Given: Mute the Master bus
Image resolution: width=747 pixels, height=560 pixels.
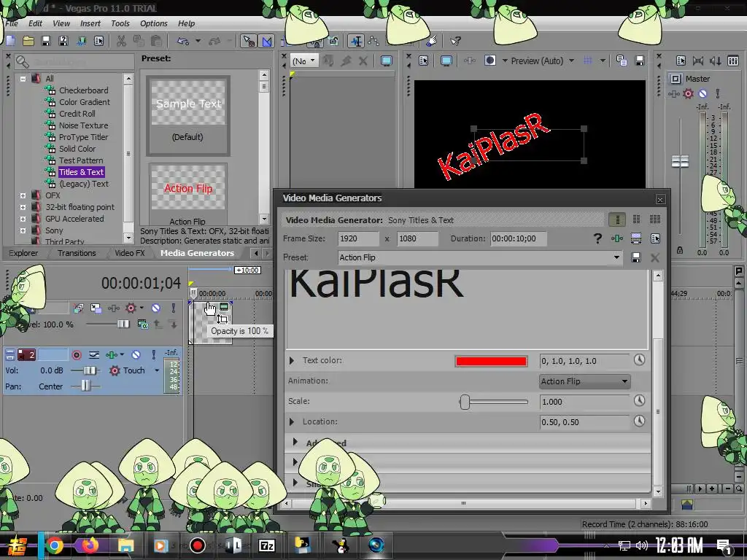Looking at the screenshot, I should [x=703, y=94].
